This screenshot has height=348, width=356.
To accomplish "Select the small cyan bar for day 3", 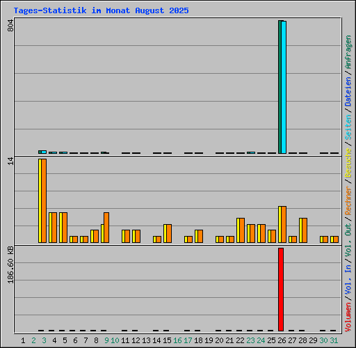I will [44, 152].
